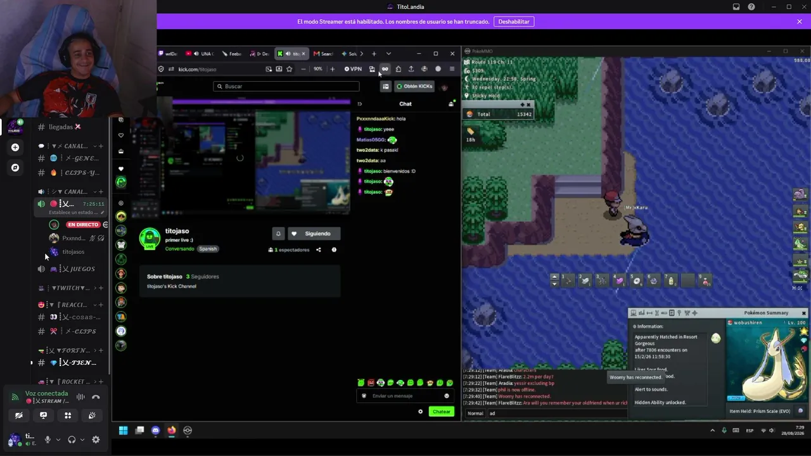Screen dimensions: 811x456
Task: Click the green Chatear send button
Action: click(441, 412)
